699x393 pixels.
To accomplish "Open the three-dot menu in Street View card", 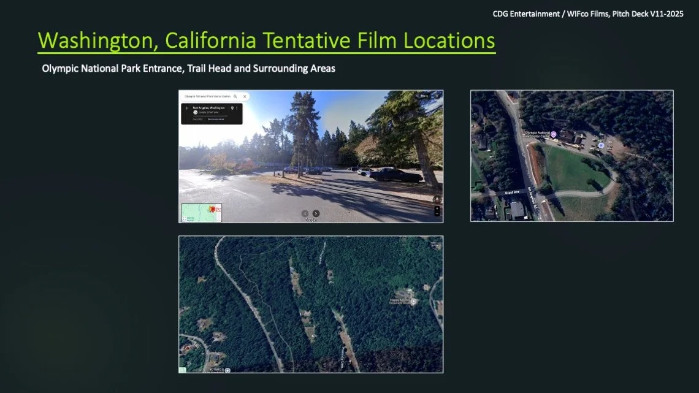I will tap(237, 108).
